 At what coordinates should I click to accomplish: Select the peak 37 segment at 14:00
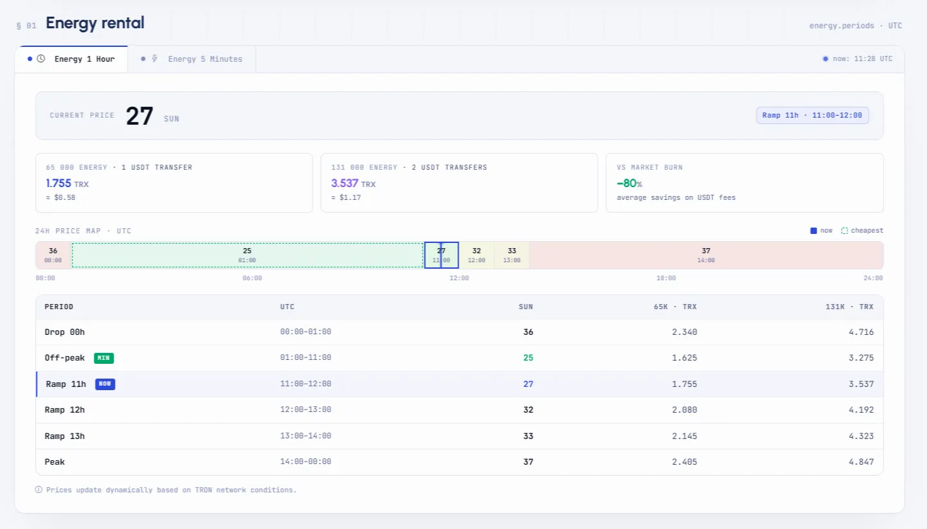pos(706,255)
